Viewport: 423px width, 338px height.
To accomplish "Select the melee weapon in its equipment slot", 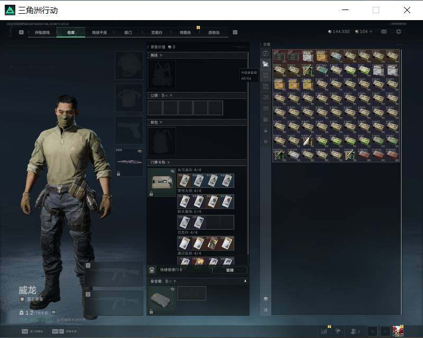I will [x=129, y=162].
